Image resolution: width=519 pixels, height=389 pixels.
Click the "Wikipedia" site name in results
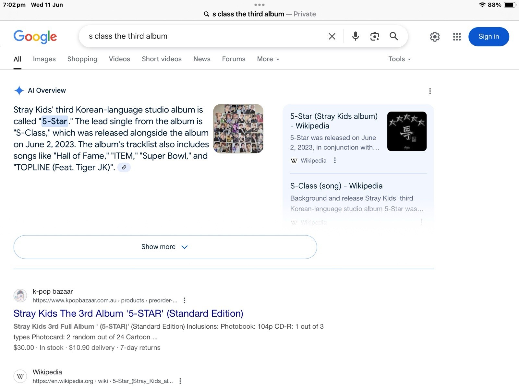(x=47, y=372)
